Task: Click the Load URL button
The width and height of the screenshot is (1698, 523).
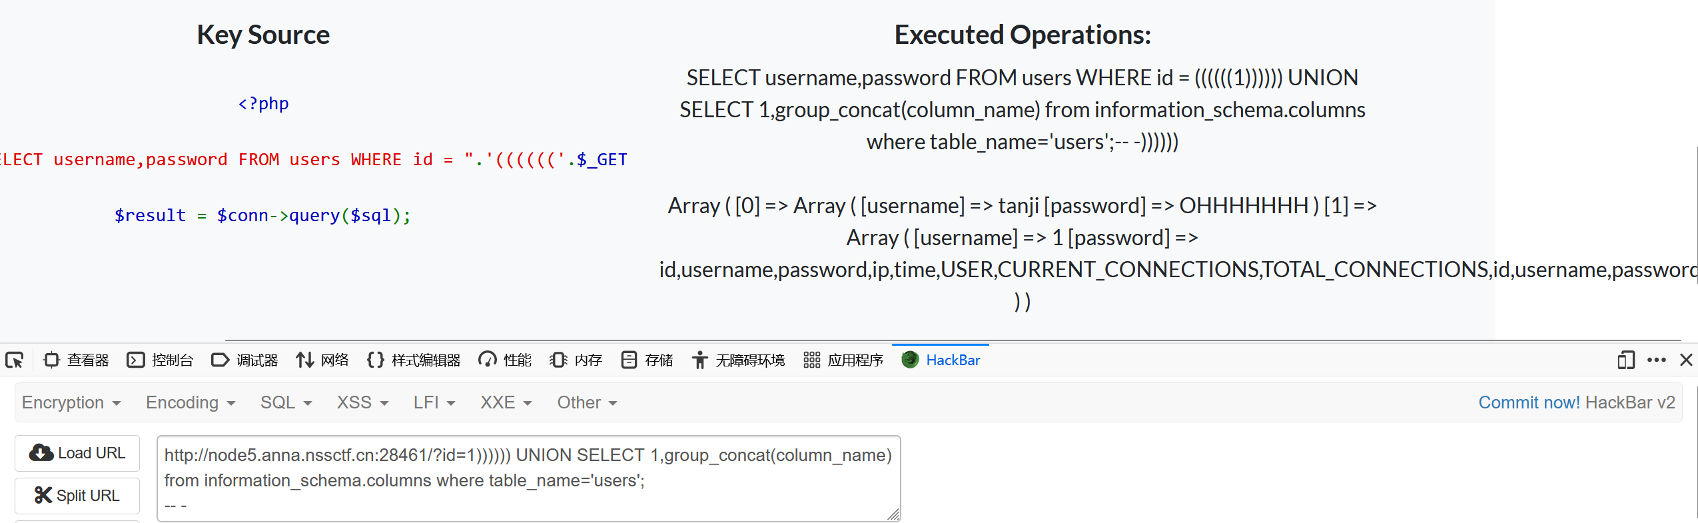Action: pos(77,453)
